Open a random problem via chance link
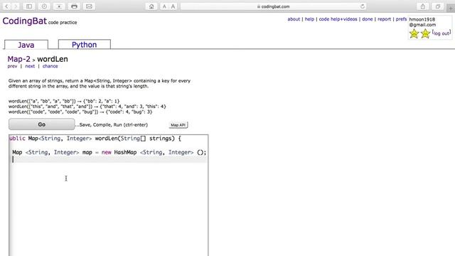The image size is (455, 256). pos(50,66)
